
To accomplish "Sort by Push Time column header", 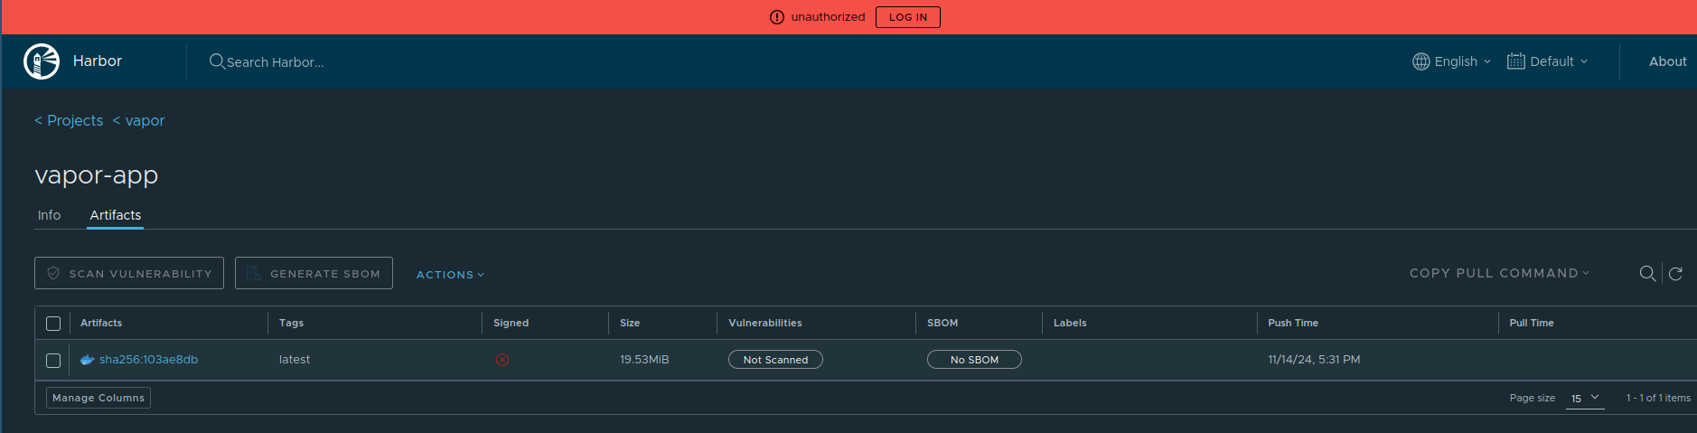I will click(x=1292, y=323).
